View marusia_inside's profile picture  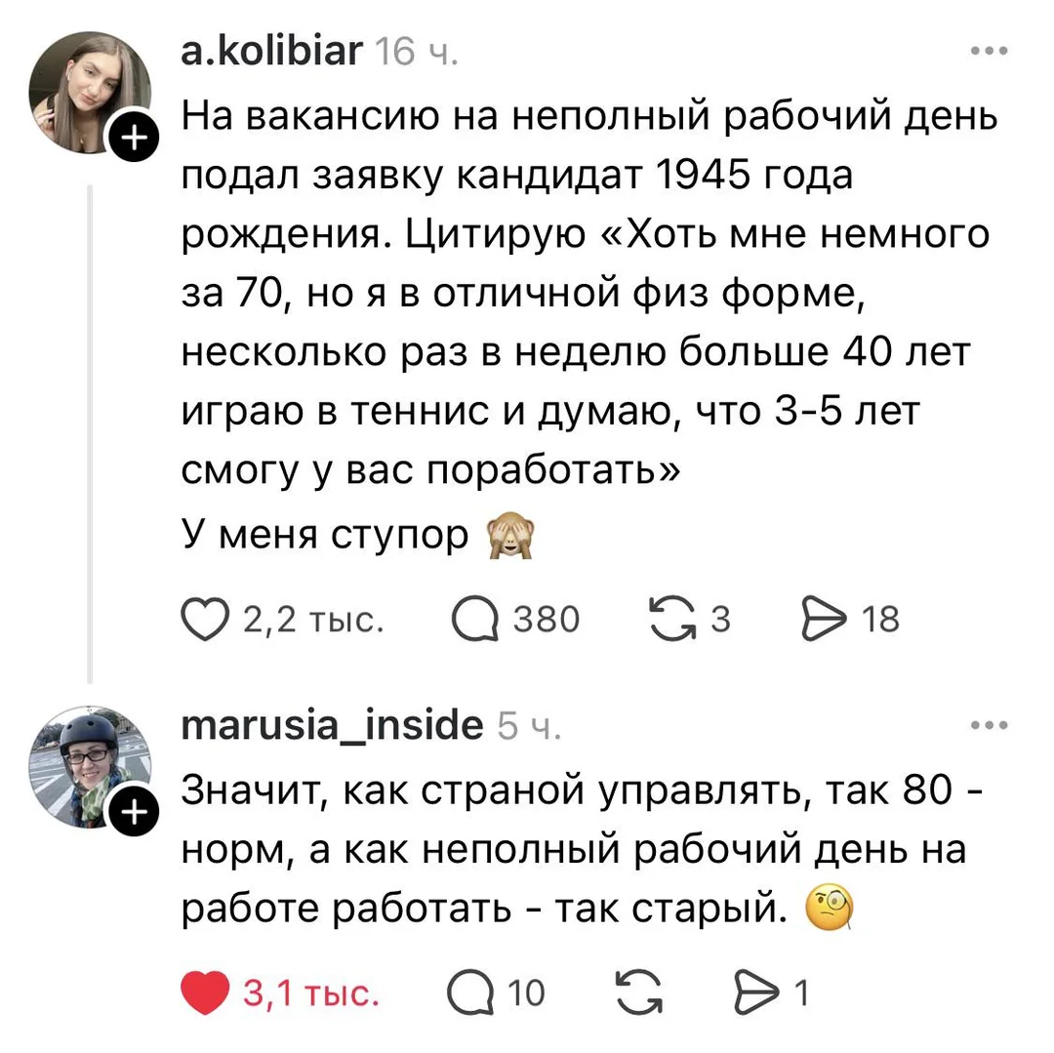point(88,767)
